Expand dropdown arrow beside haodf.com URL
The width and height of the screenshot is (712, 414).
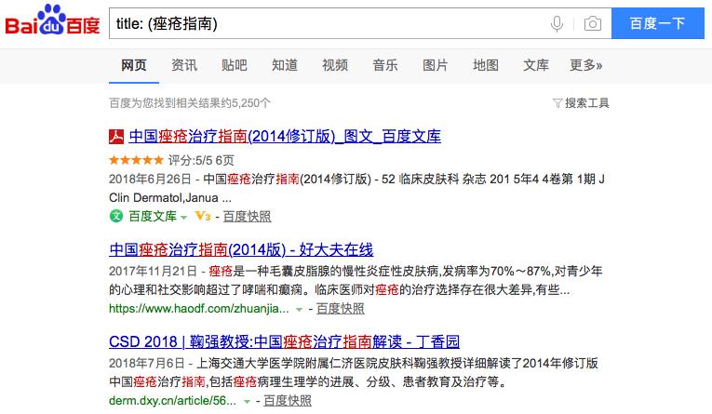[300, 310]
